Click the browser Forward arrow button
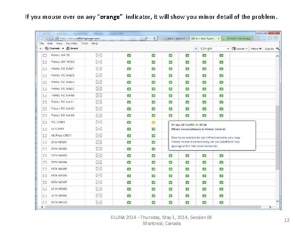This screenshot has width=308, height=231. pos(50,38)
